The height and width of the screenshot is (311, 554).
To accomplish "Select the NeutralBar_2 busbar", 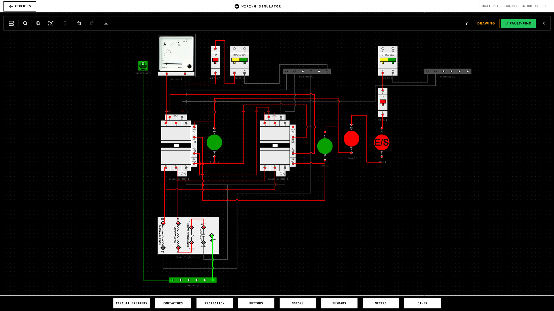I will [448, 71].
